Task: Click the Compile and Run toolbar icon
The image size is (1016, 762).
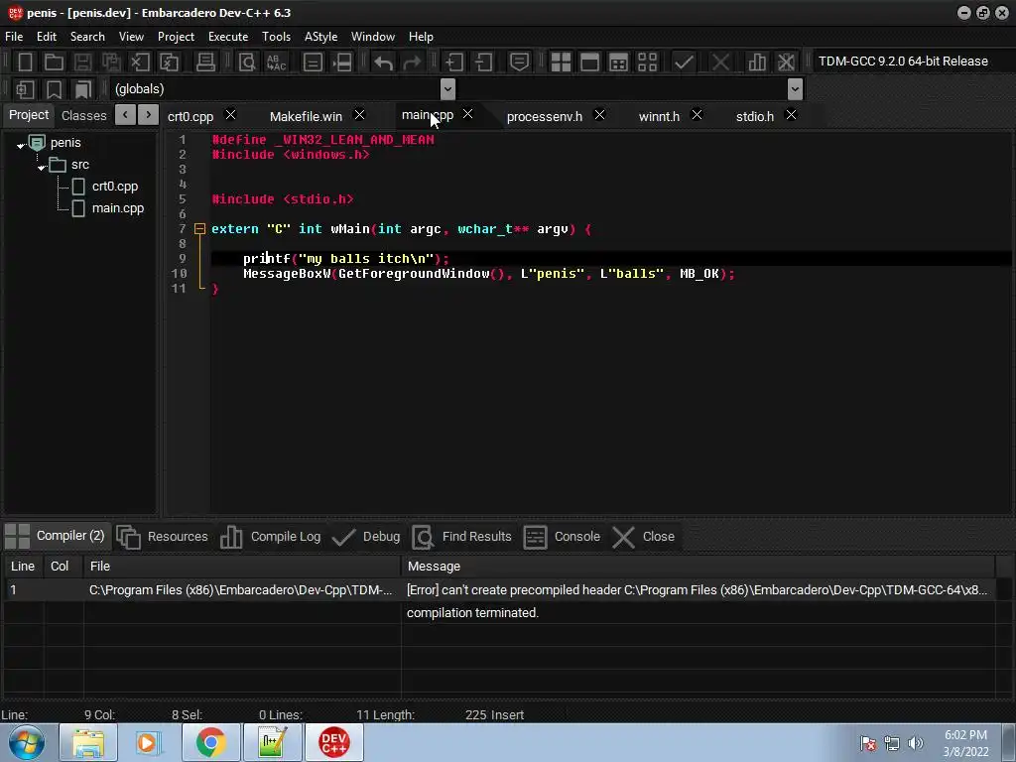Action: [x=619, y=63]
